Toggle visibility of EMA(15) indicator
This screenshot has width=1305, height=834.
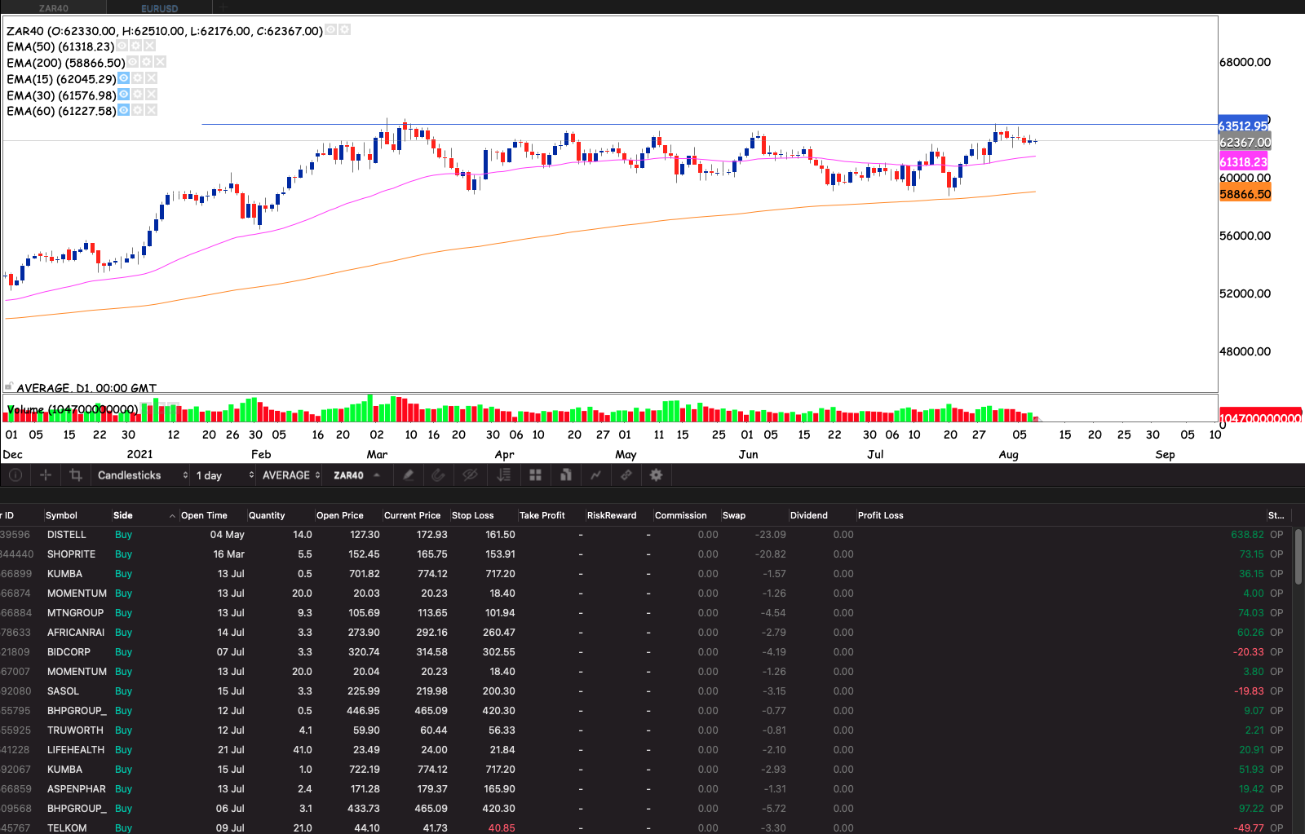click(123, 78)
